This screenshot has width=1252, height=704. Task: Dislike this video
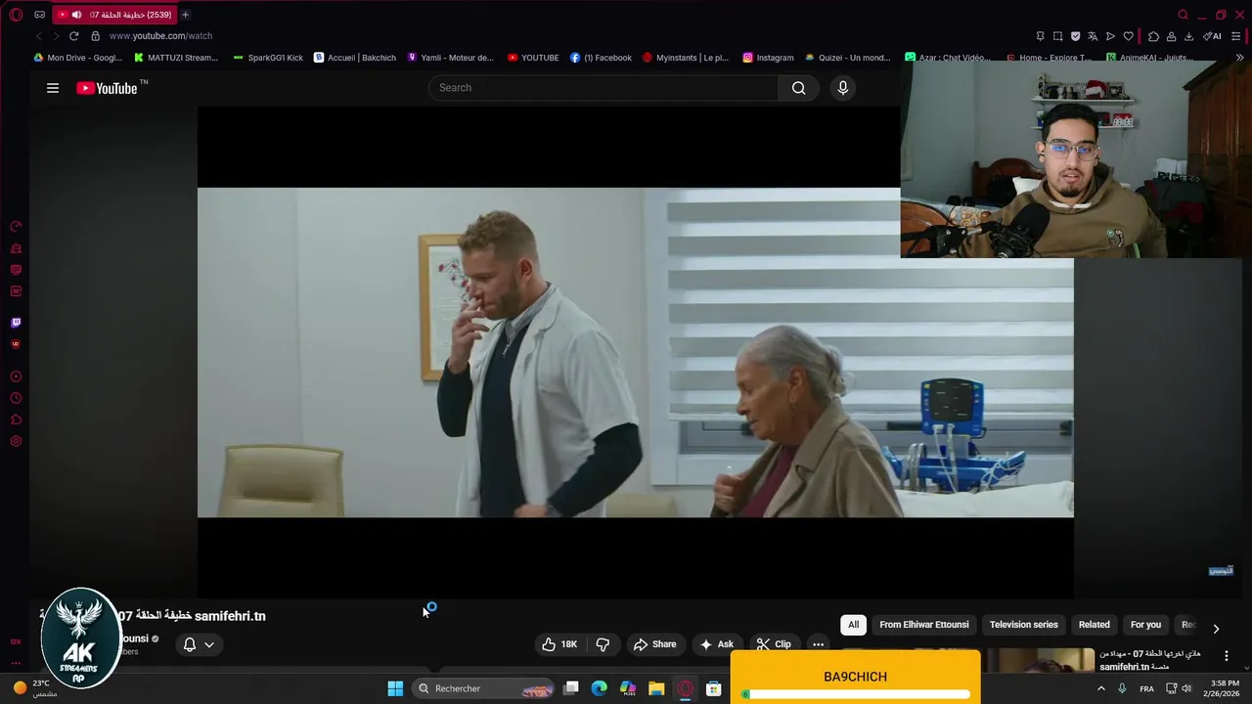[603, 644]
